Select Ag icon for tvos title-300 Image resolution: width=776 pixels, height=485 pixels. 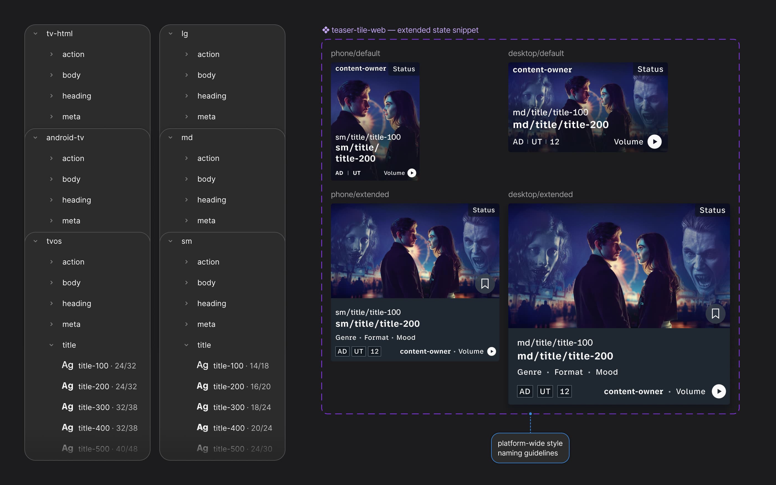tap(67, 407)
